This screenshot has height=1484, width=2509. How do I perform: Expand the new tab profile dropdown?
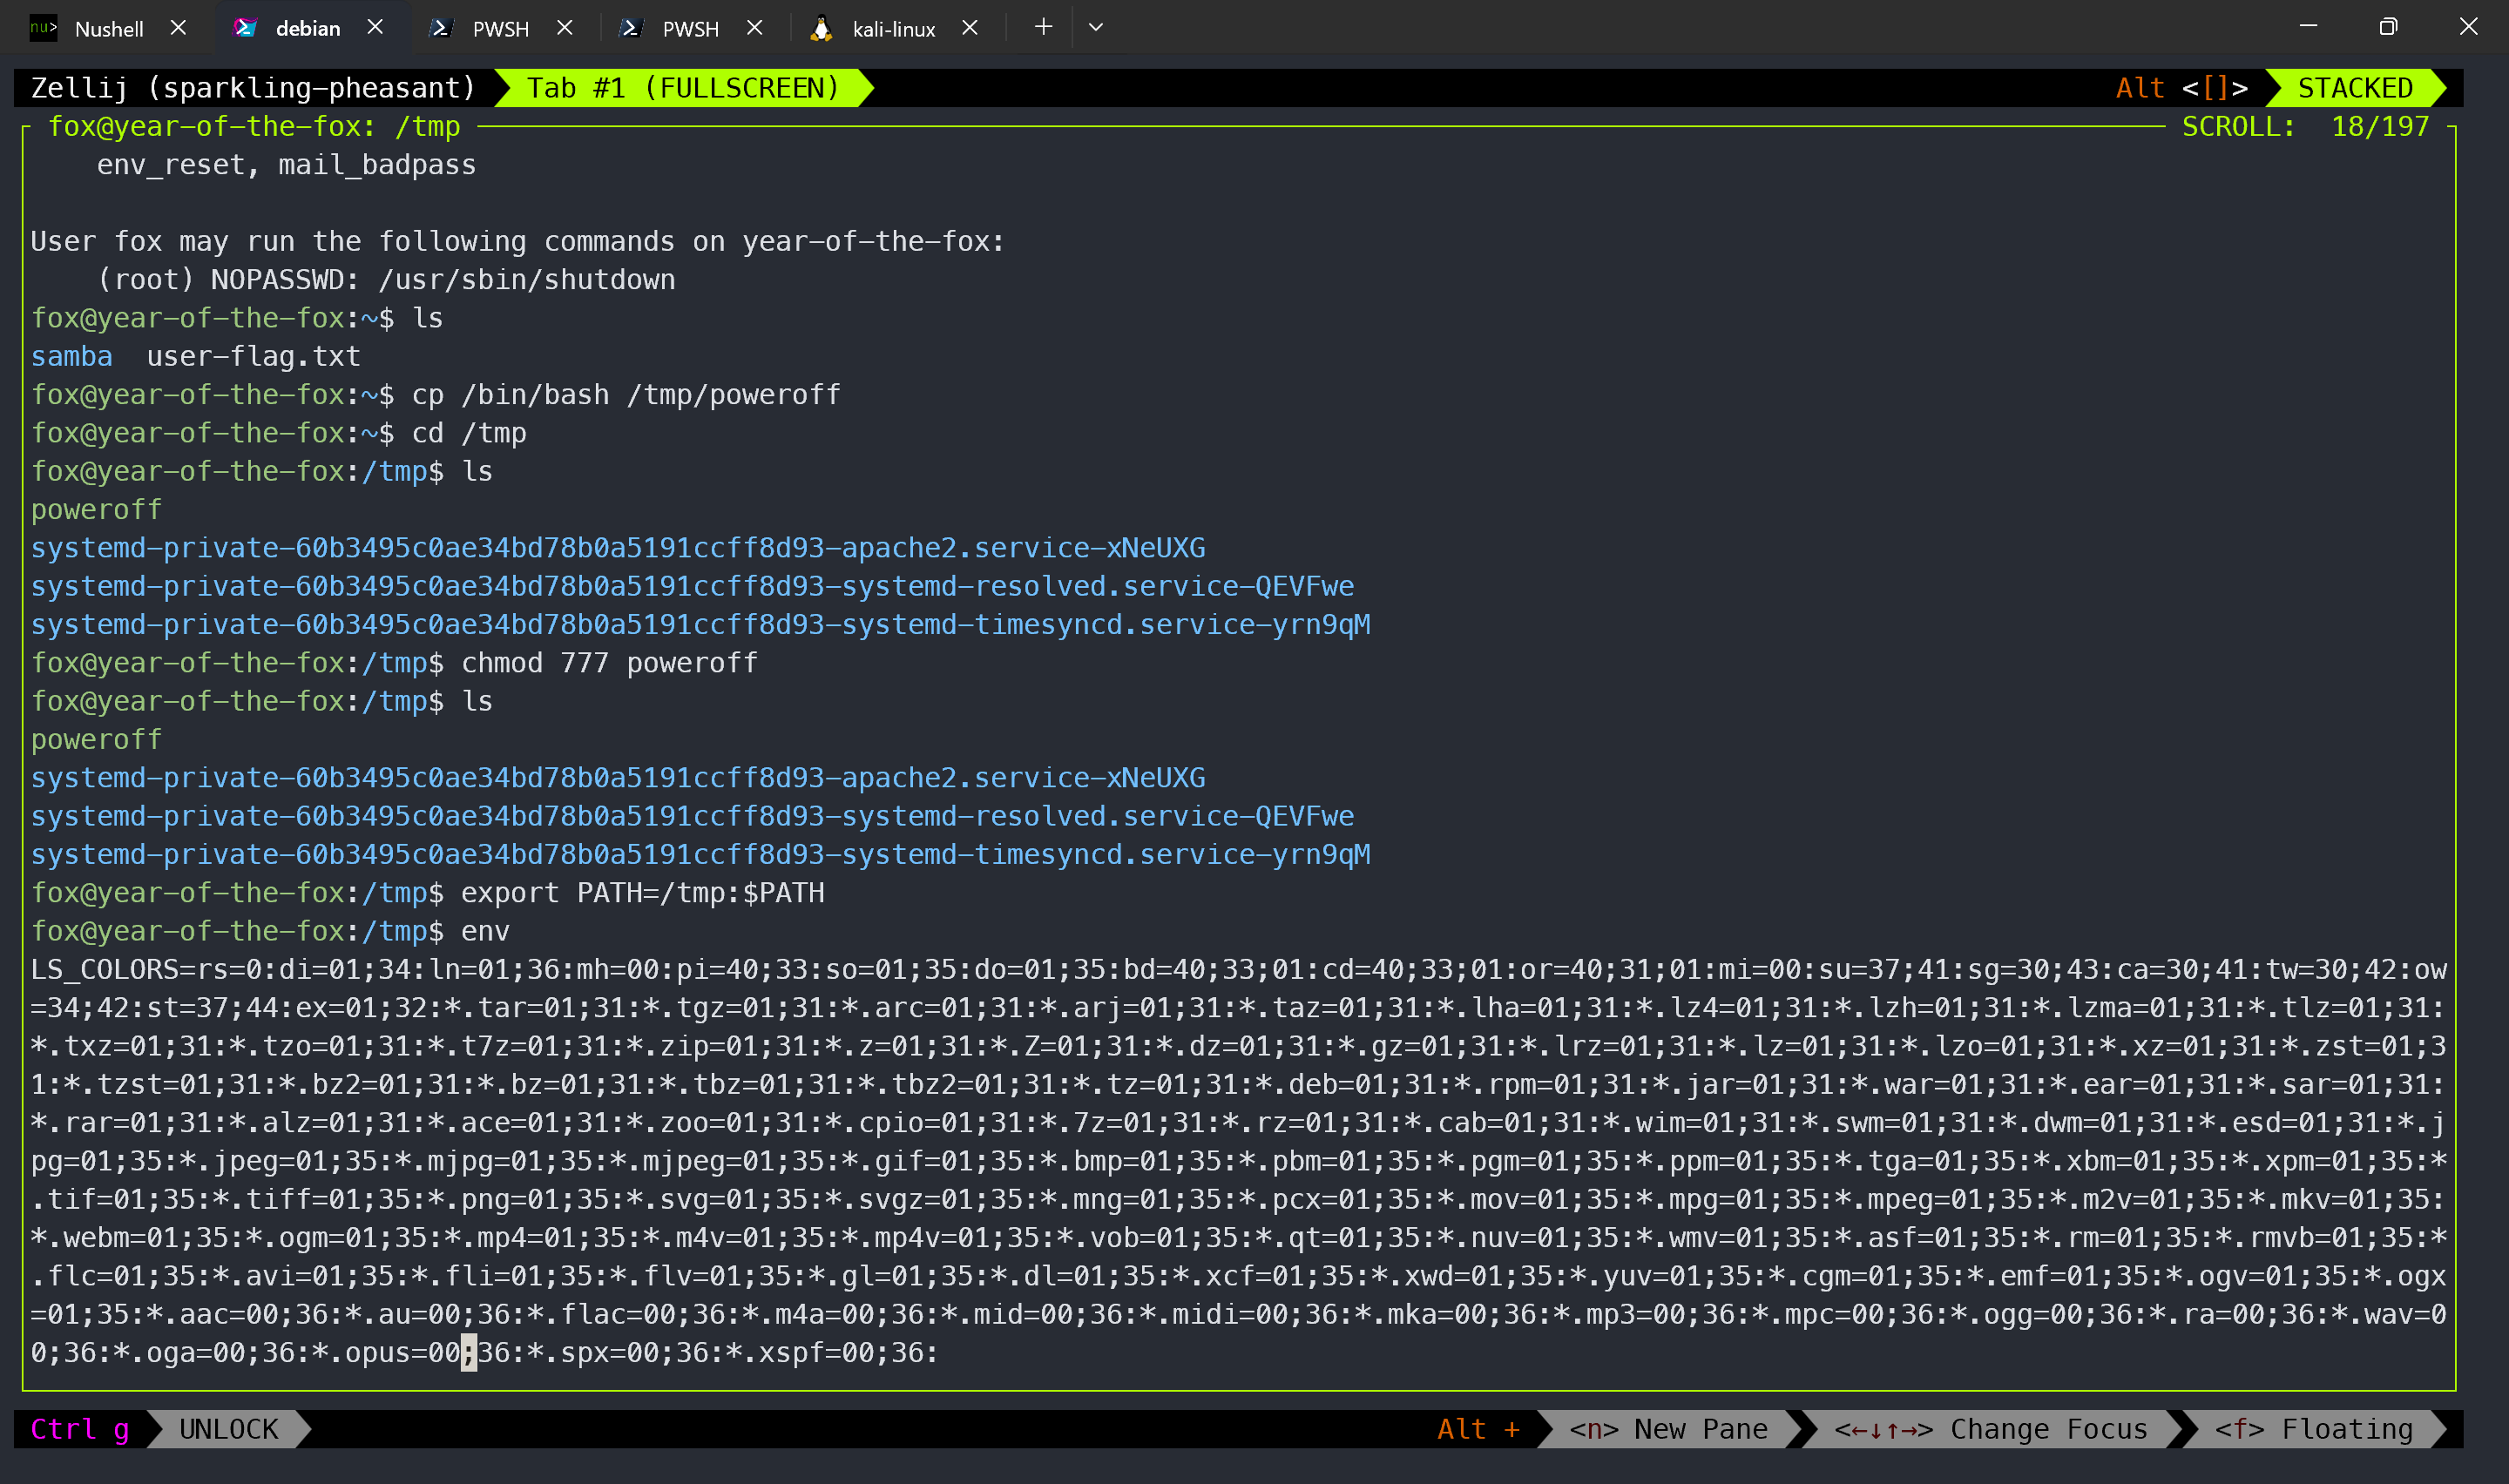click(1096, 27)
